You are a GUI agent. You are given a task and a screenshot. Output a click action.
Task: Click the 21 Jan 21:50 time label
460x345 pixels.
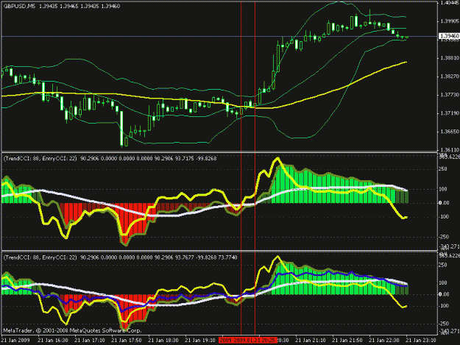[347, 341]
